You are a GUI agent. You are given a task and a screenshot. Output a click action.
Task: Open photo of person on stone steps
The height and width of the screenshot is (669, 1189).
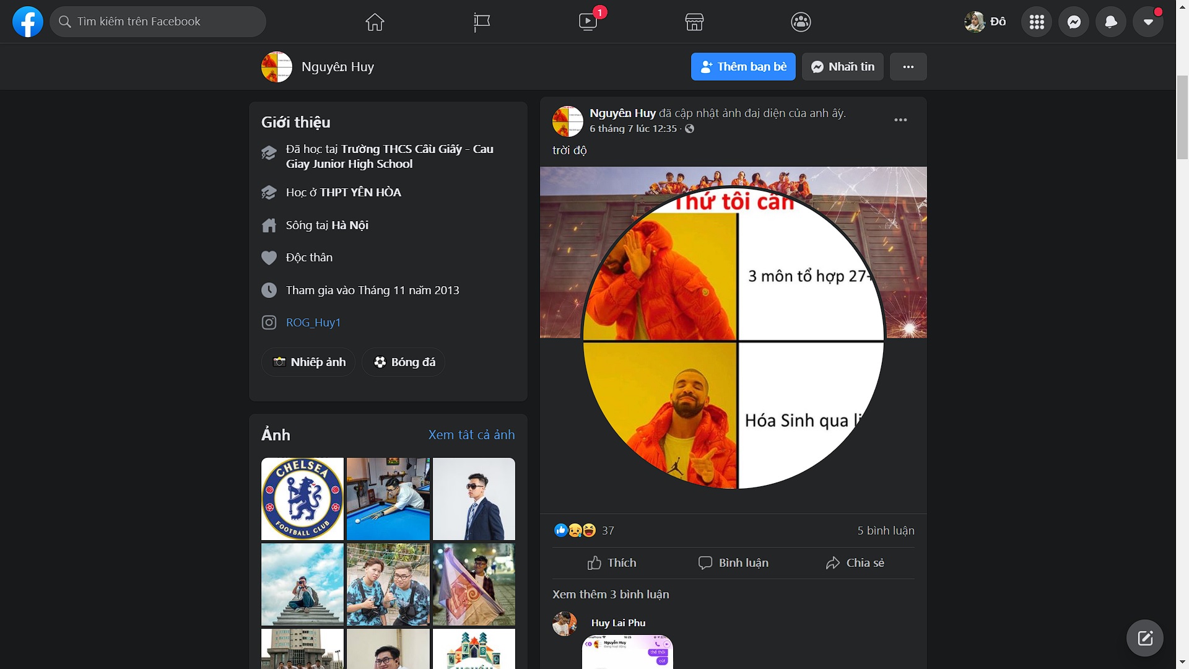(302, 584)
